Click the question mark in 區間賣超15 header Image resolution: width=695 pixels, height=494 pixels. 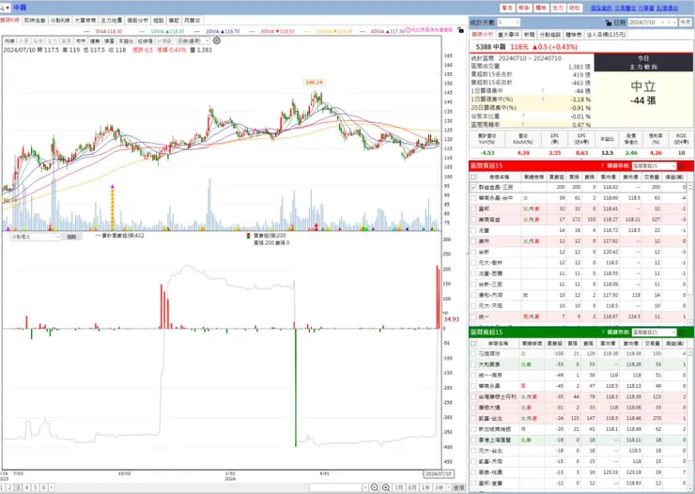point(602,332)
